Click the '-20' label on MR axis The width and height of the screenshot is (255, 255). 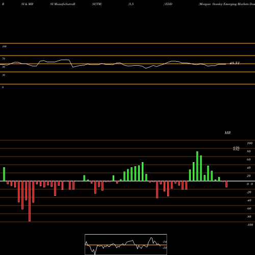tap(249, 192)
